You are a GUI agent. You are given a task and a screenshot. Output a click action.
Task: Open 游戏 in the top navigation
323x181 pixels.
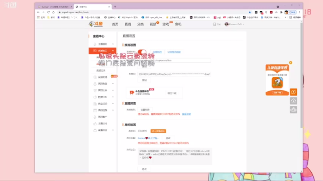click(166, 24)
